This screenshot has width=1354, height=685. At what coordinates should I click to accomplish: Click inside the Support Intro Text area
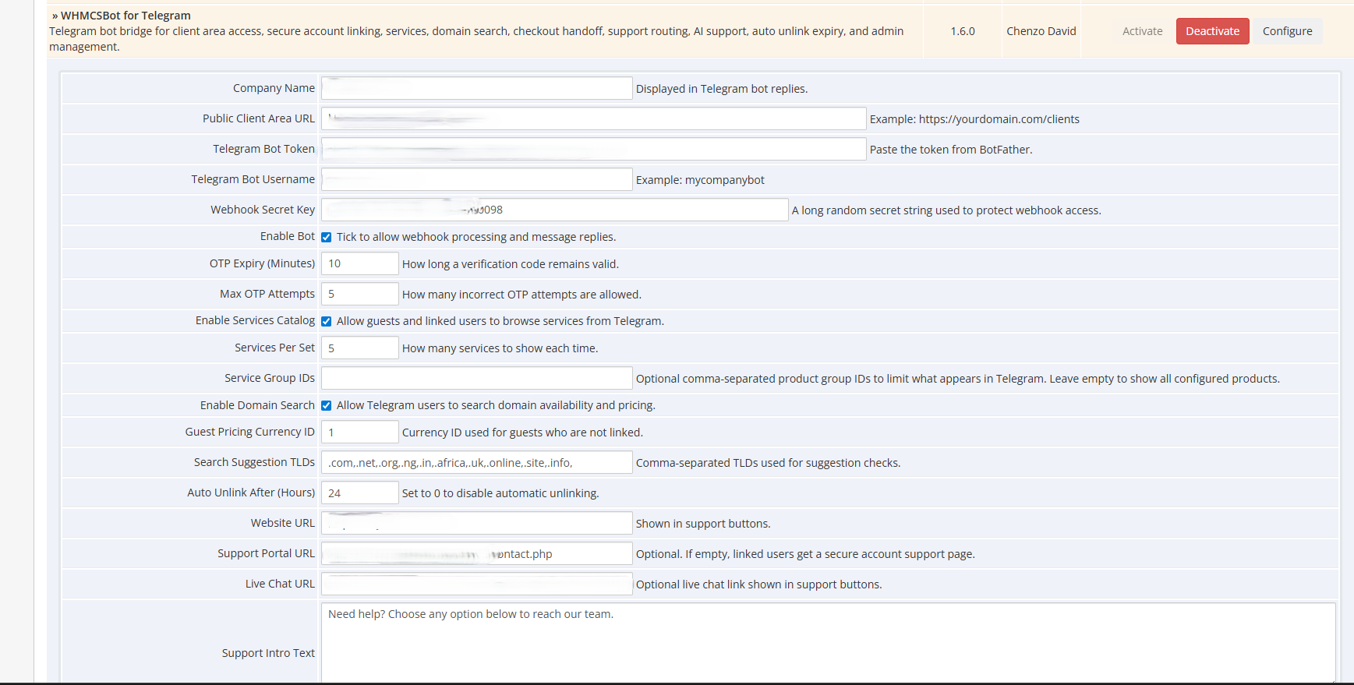828,643
